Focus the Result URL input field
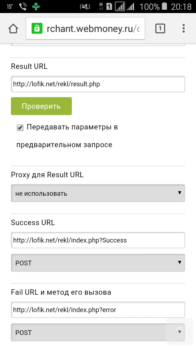 (98, 84)
